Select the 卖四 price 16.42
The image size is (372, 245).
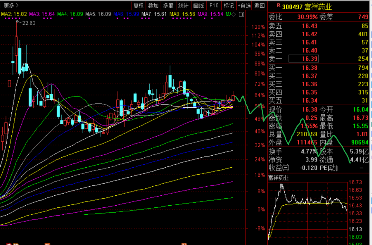309,34
